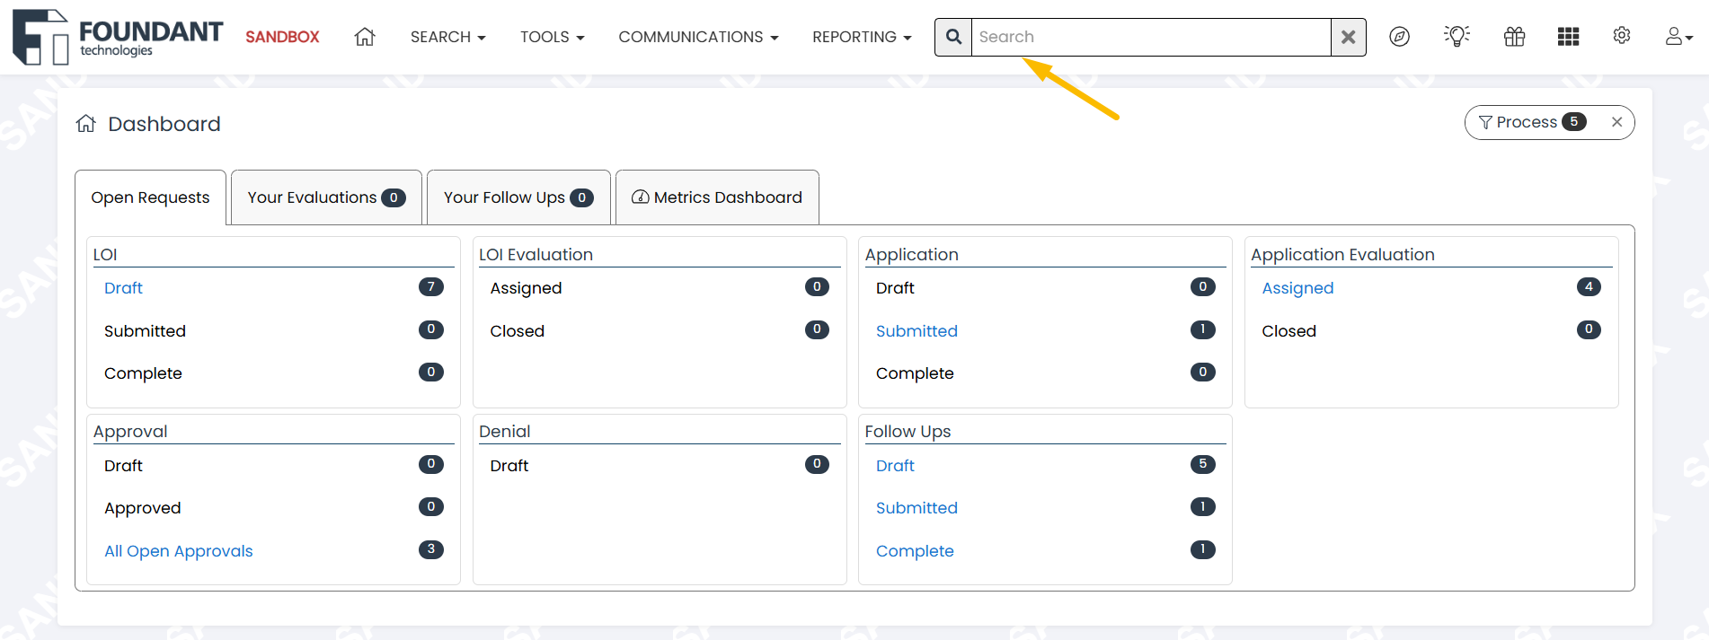Image resolution: width=1709 pixels, height=640 pixels.
Task: Open Follow Ups Complete link
Action: click(915, 551)
